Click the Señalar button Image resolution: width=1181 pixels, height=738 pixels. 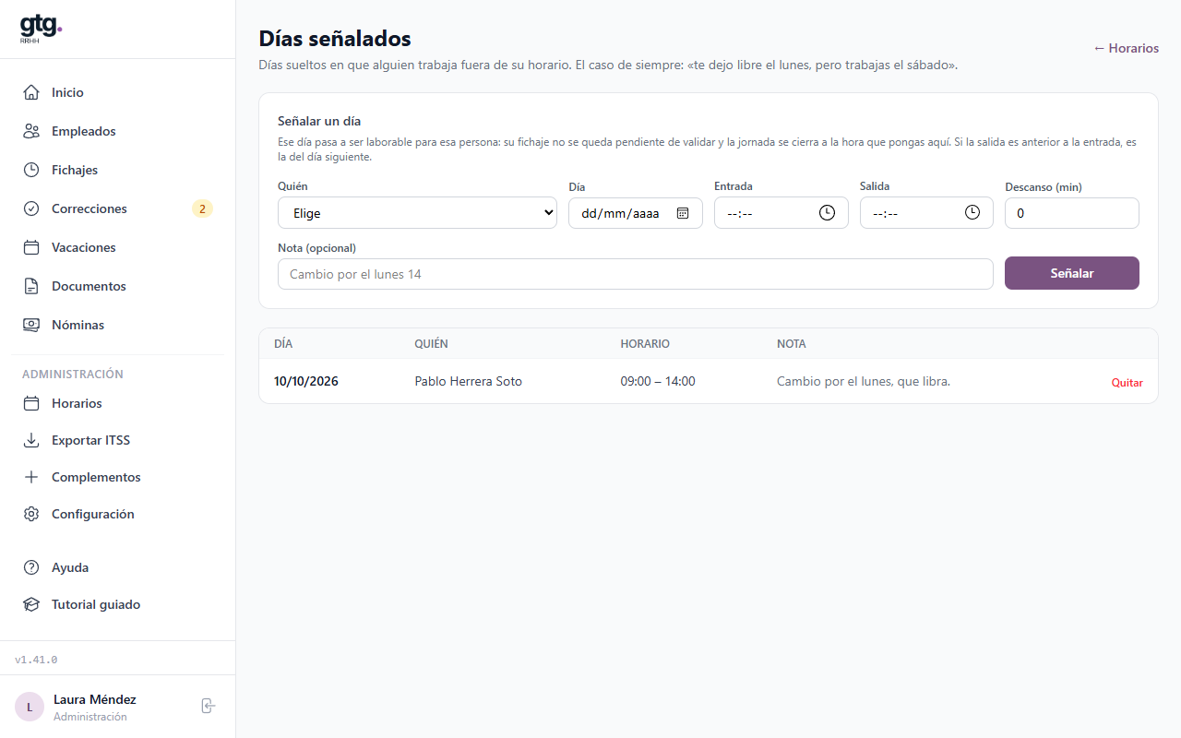click(x=1072, y=273)
